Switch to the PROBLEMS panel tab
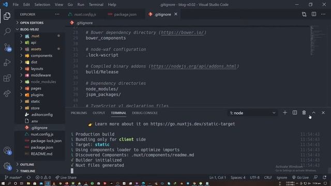Screen dimensions: 331x186 (79, 113)
